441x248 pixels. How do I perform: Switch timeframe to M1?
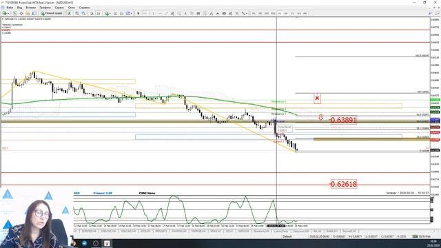tap(254, 13)
